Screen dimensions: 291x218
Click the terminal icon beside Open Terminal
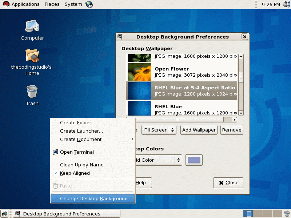(x=55, y=152)
